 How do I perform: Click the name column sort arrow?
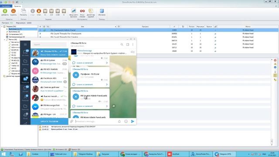116,27
